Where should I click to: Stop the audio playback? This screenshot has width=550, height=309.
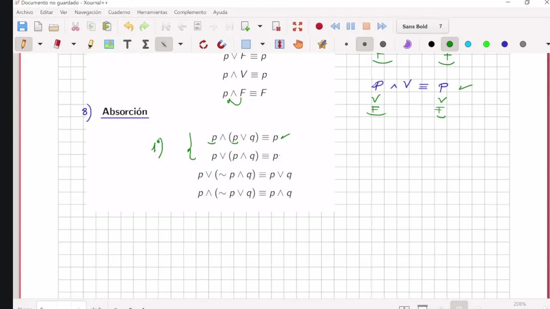coord(367,27)
